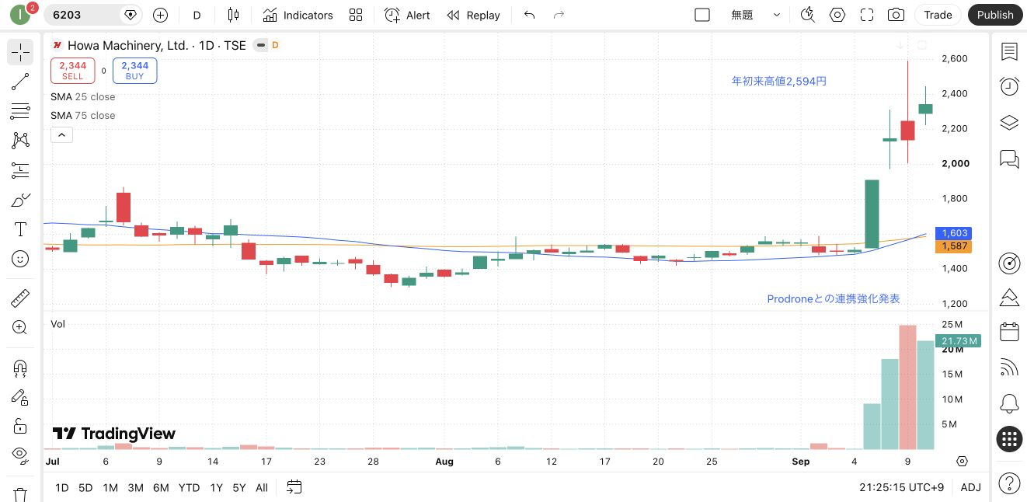Image resolution: width=1027 pixels, height=502 pixels.
Task: Select the trend line drawing tool
Action: tap(20, 82)
